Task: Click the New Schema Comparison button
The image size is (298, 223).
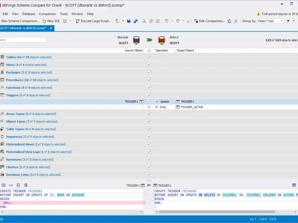Action: [x=20, y=21]
